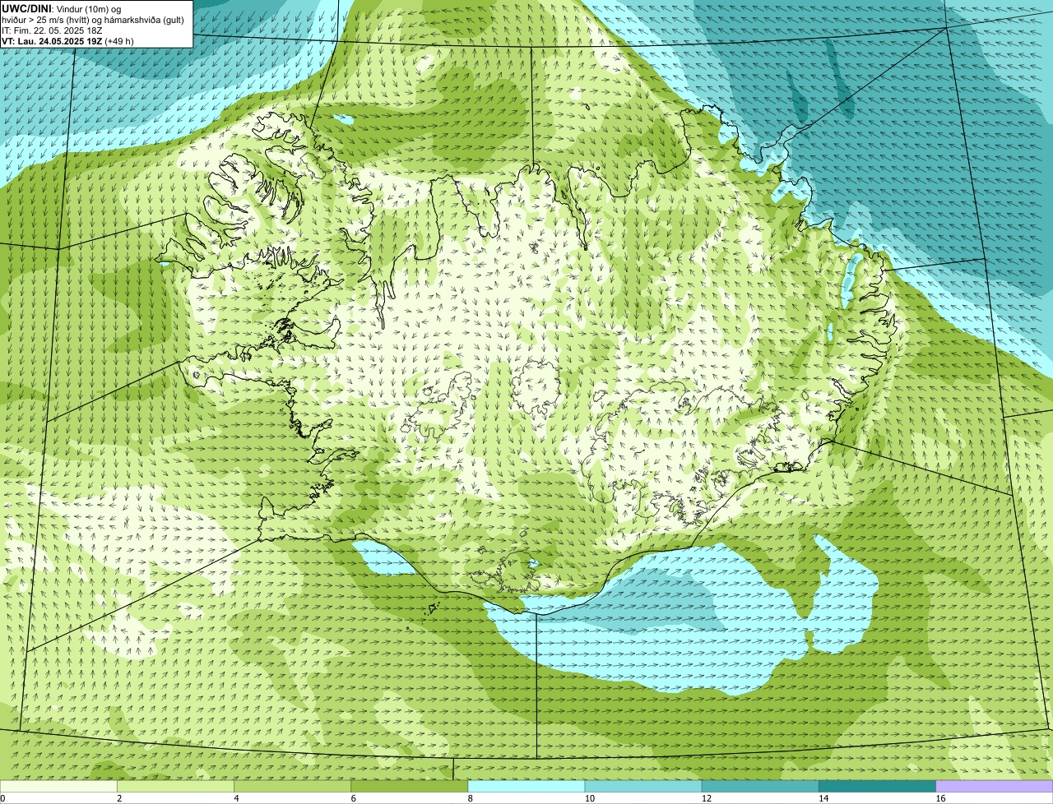Click the legend scale label '2'
The width and height of the screenshot is (1053, 804).
[119, 798]
